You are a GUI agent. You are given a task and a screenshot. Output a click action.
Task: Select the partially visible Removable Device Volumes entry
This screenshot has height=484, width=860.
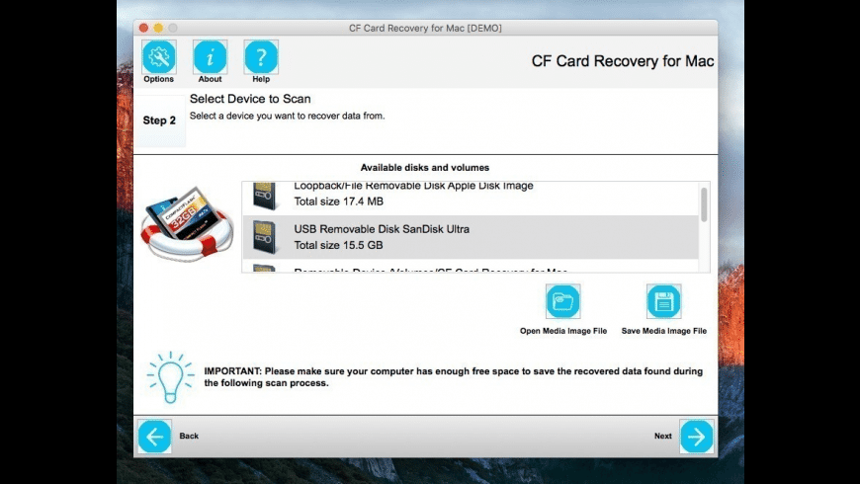tap(471, 266)
